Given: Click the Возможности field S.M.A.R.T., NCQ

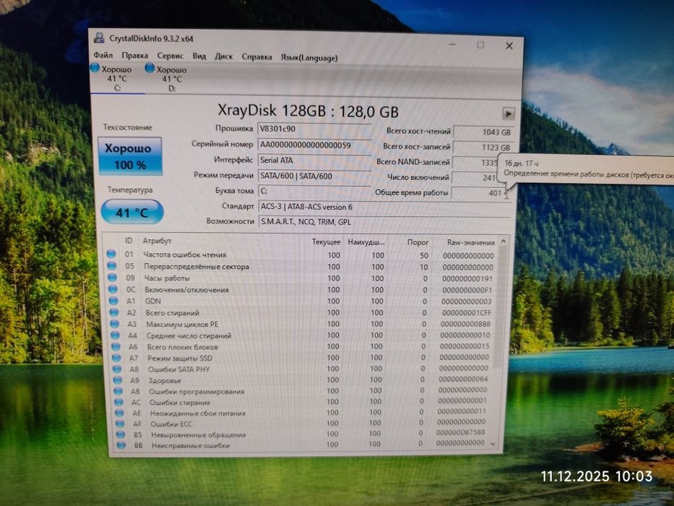Looking at the screenshot, I should [x=384, y=222].
